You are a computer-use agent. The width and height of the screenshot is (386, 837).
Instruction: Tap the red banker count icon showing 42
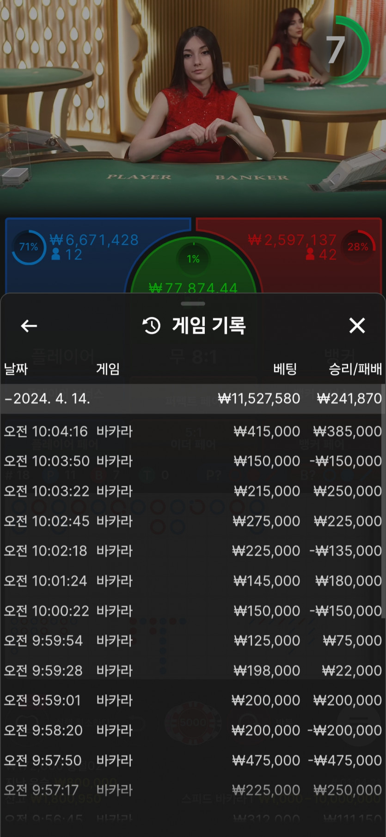tap(310, 254)
